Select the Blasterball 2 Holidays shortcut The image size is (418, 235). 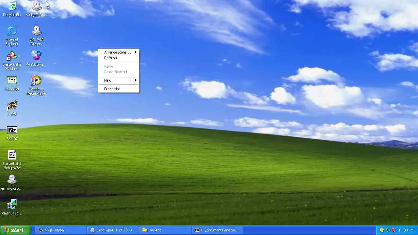[x=12, y=60]
